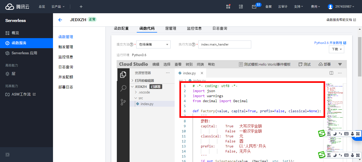This screenshot has width=362, height=162.
Task: Close the index.py editor tab
Action: [202, 73]
